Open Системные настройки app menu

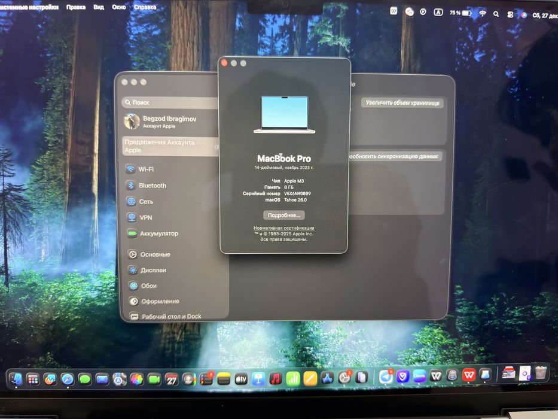coord(29,7)
